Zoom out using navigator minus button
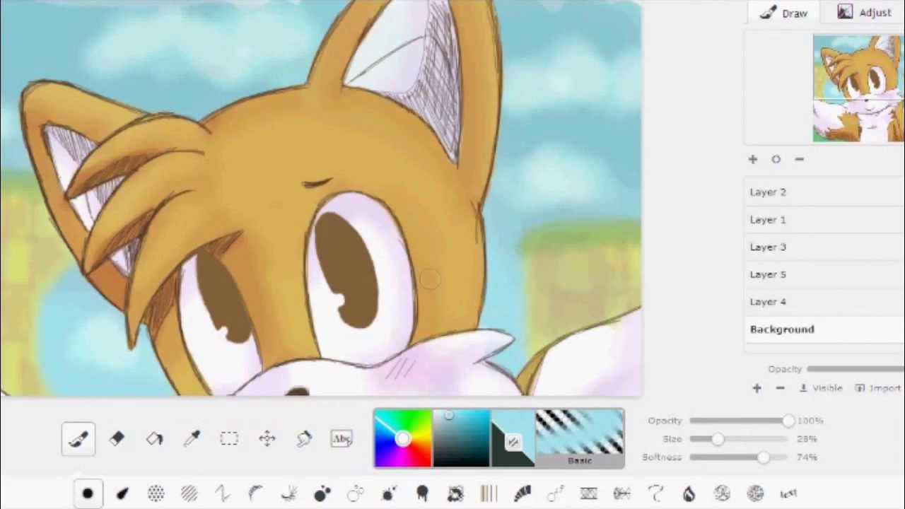 click(799, 160)
